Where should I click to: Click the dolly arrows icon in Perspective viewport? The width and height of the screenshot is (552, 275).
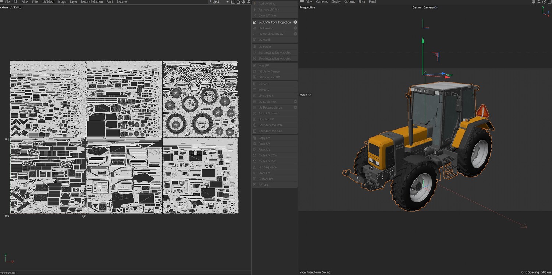pos(539,2)
